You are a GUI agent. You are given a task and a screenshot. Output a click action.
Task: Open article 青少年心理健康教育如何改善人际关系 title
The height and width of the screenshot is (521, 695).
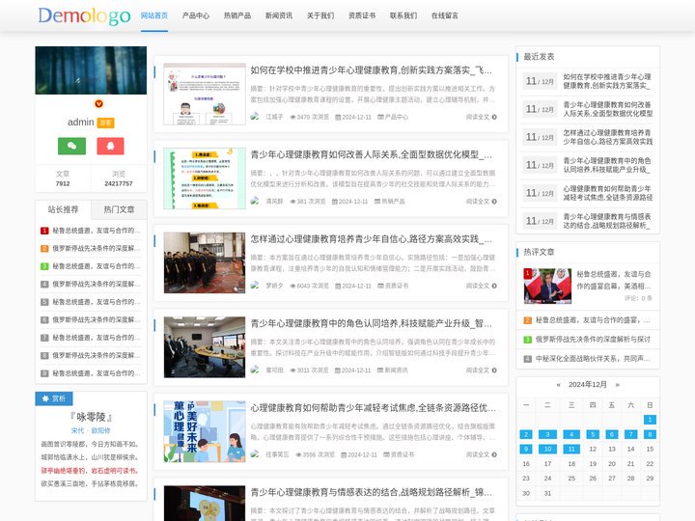[371, 154]
